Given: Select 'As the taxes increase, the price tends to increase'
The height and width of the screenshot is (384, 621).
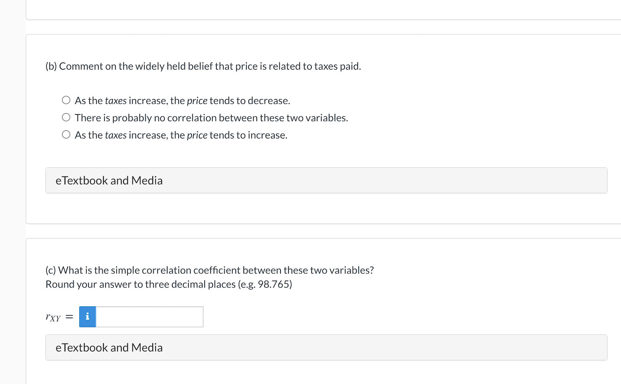Looking at the screenshot, I should coord(66,134).
